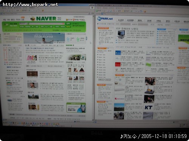The image size is (189, 141).
Task: Click the left button under BCPark poll options
Action: (101, 80)
